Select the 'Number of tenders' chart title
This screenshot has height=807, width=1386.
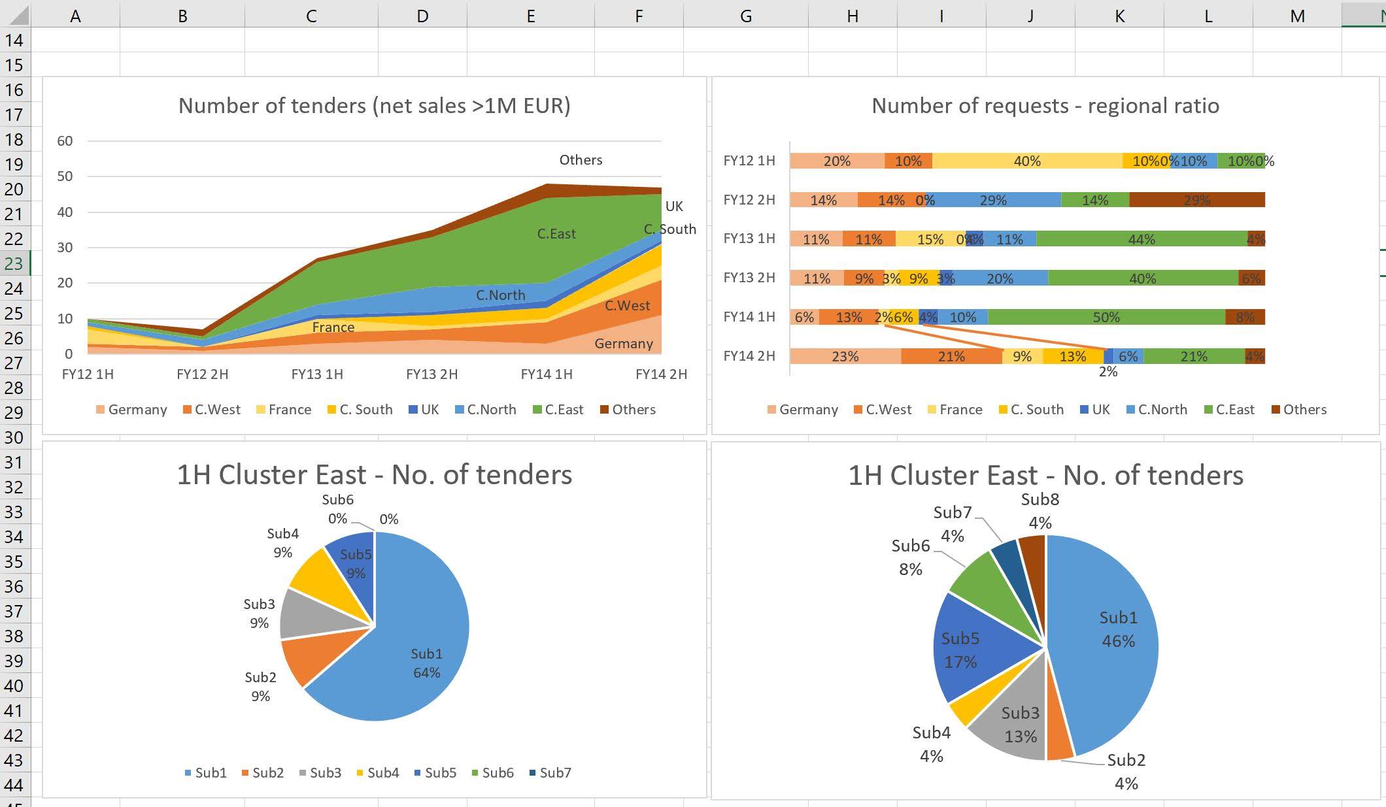pyautogui.click(x=375, y=105)
